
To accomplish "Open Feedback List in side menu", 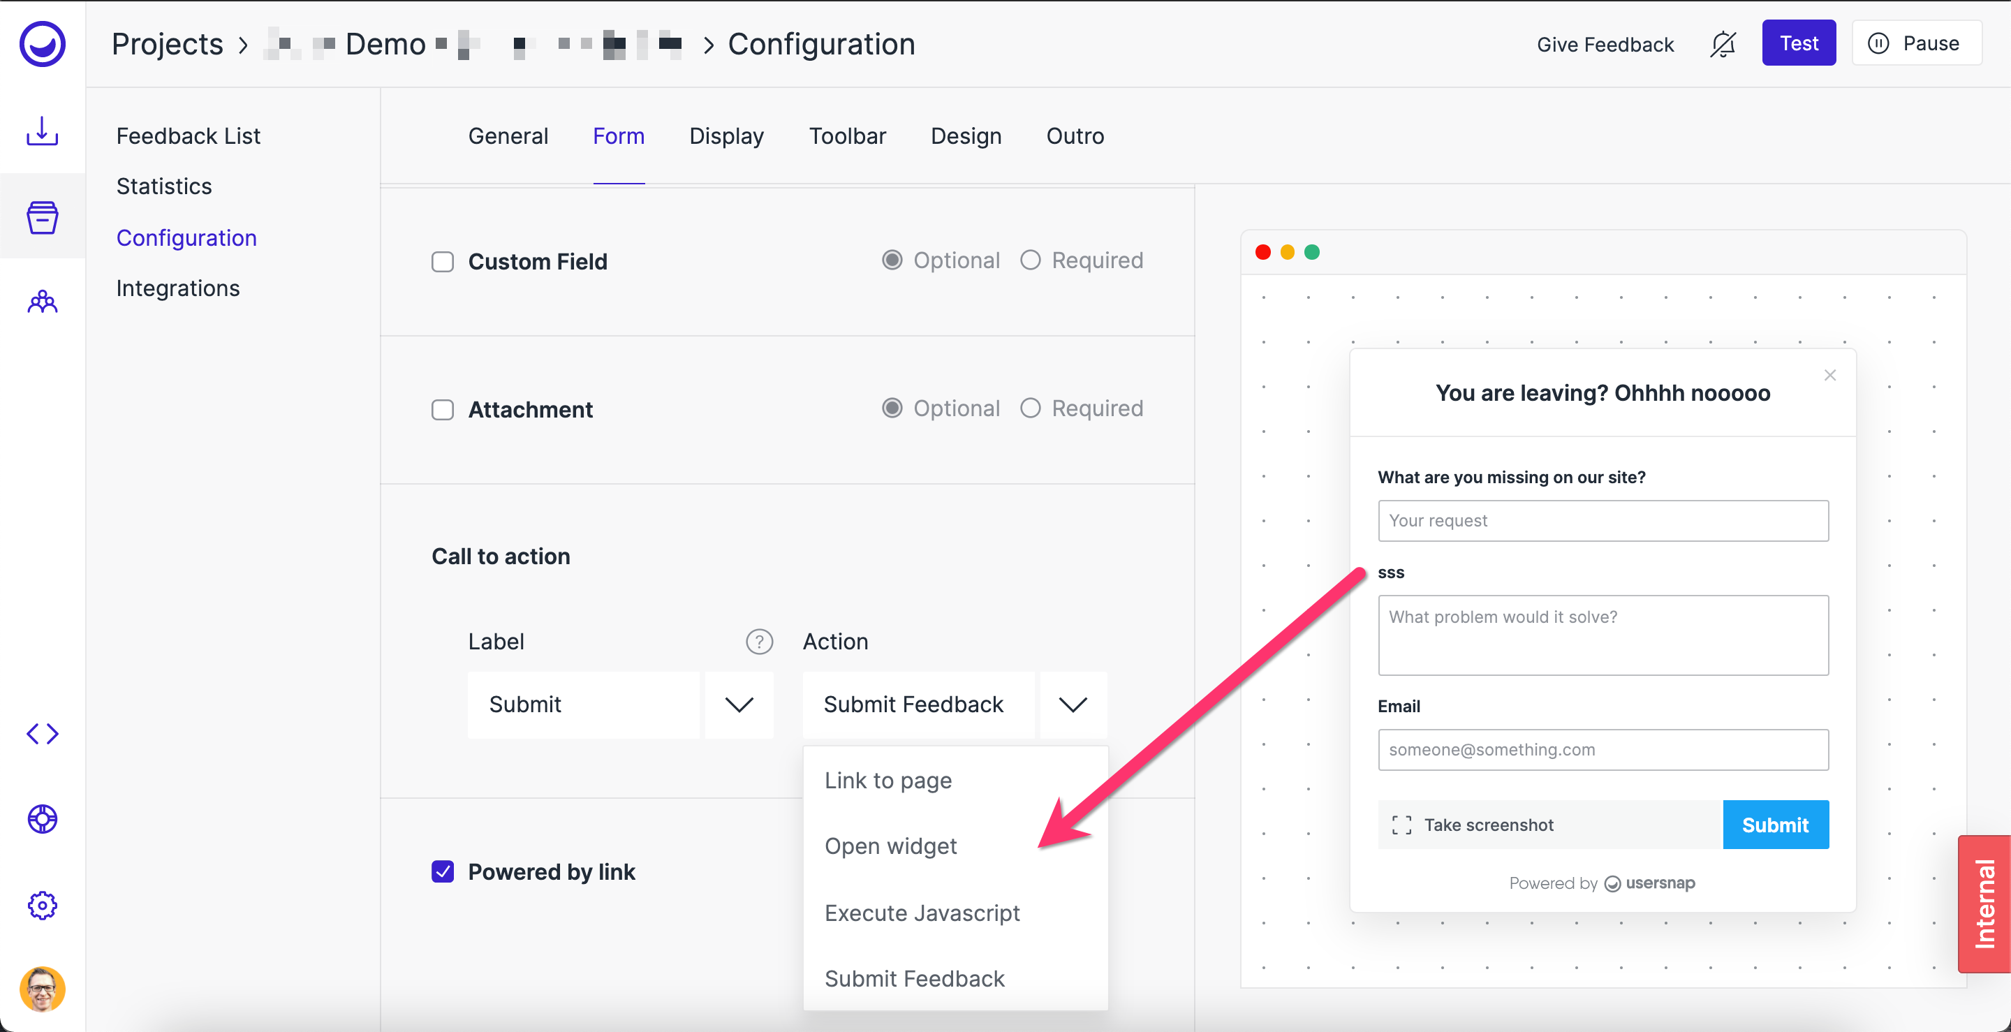I will [188, 136].
